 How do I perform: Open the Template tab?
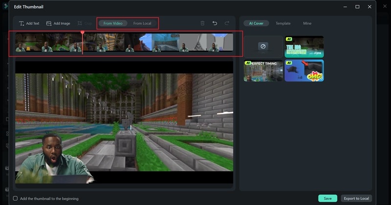point(283,23)
